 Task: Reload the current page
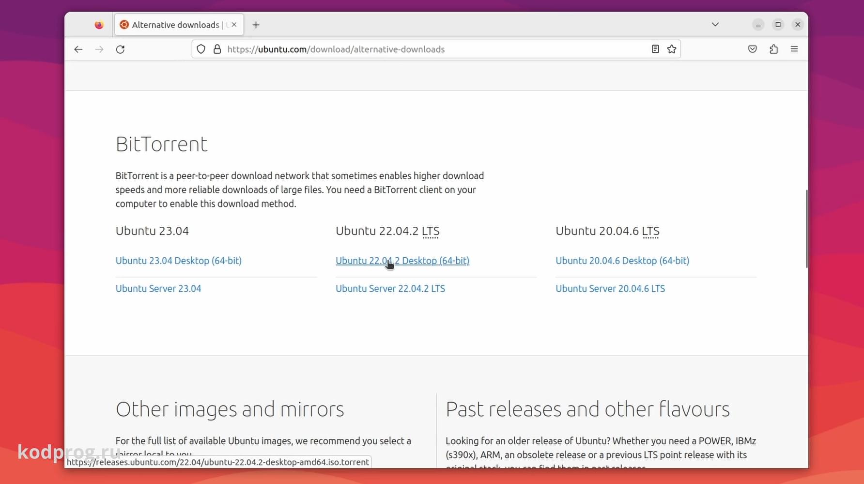[x=120, y=49]
